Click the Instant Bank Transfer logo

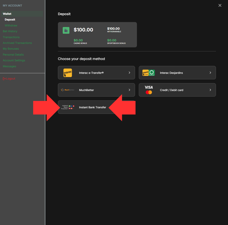tap(68, 107)
